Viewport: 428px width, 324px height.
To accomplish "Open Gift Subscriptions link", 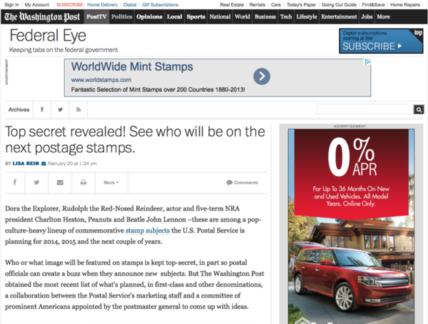I will click(x=160, y=5).
